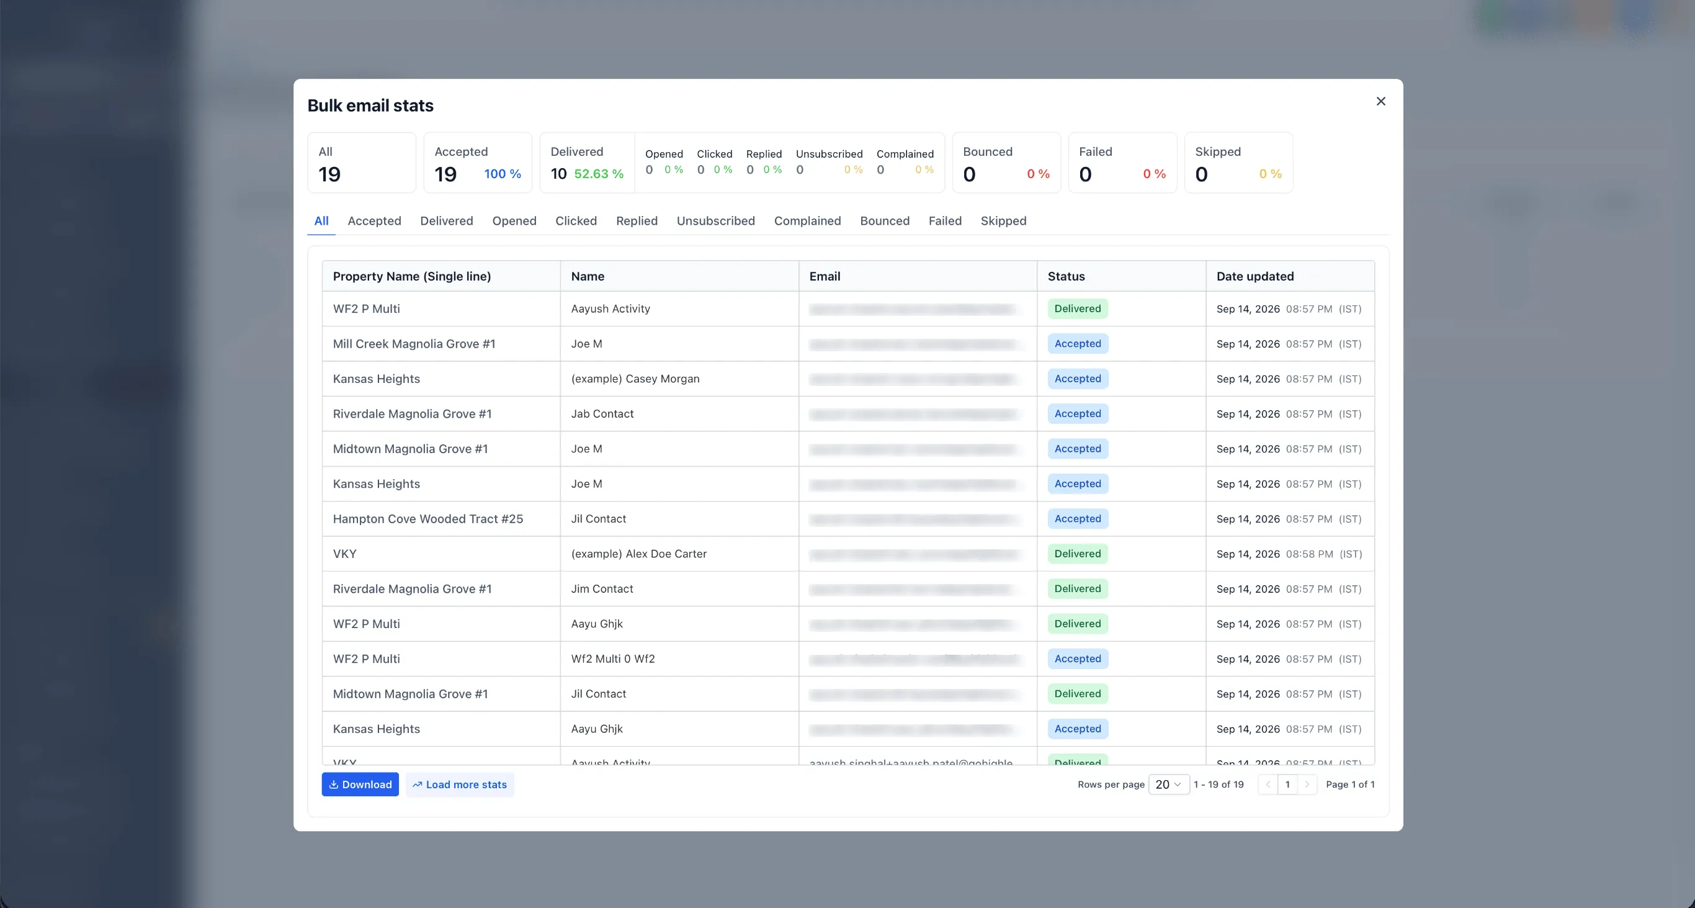Select the Bounced stats card
The height and width of the screenshot is (908, 1695).
[1007, 163]
